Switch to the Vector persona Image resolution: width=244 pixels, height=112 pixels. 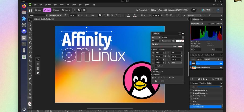38,10
